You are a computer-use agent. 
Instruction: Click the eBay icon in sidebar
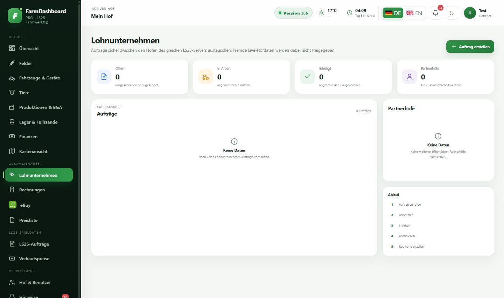pyautogui.click(x=13, y=205)
